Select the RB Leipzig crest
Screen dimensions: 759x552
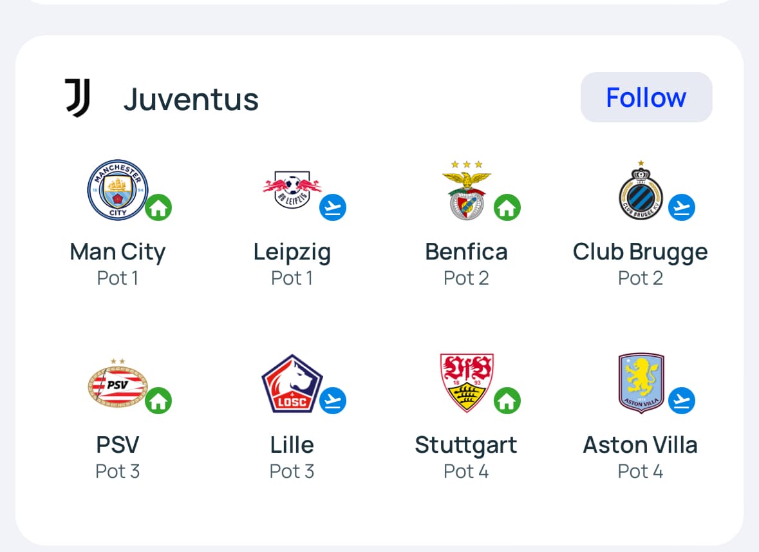(292, 189)
